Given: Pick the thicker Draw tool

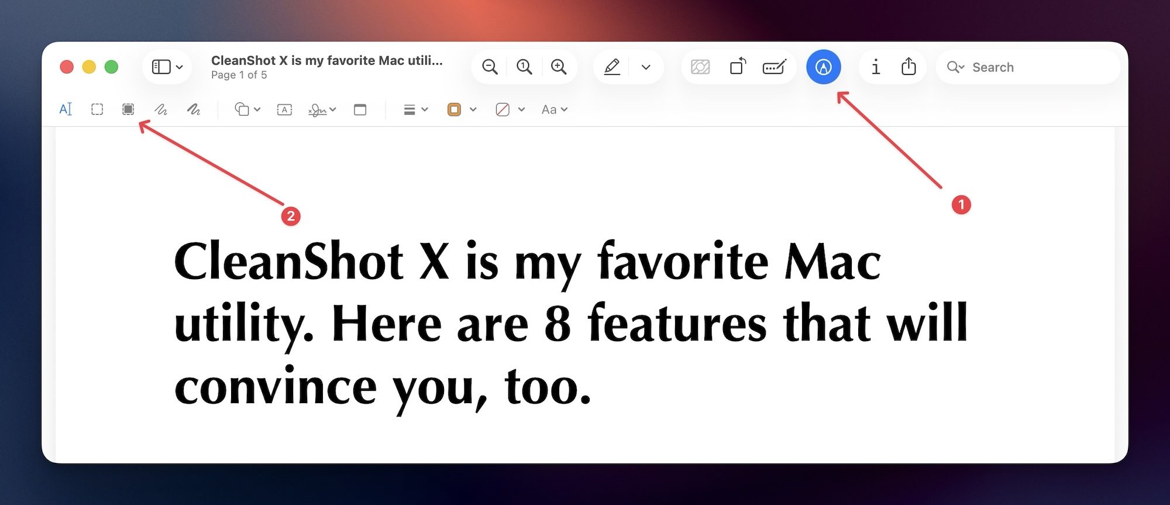Looking at the screenshot, I should 194,109.
